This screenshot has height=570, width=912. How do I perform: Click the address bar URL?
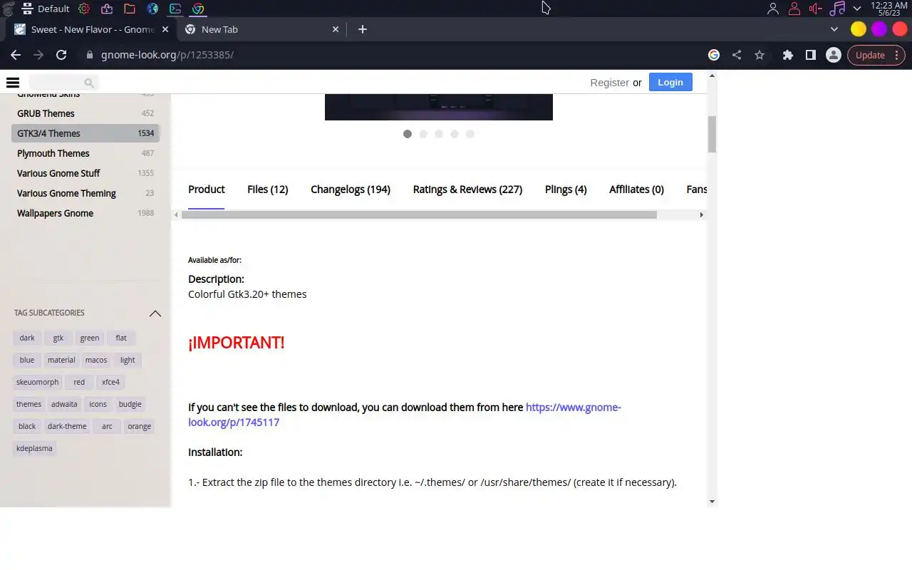(167, 55)
